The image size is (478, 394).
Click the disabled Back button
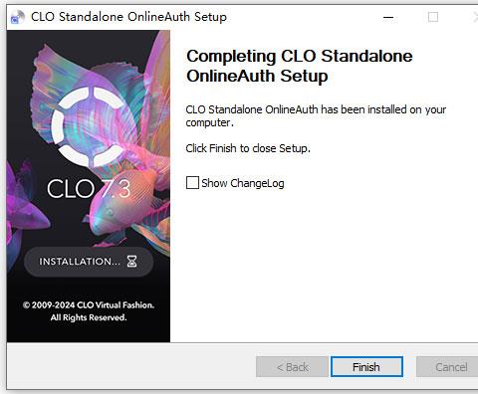tap(292, 367)
